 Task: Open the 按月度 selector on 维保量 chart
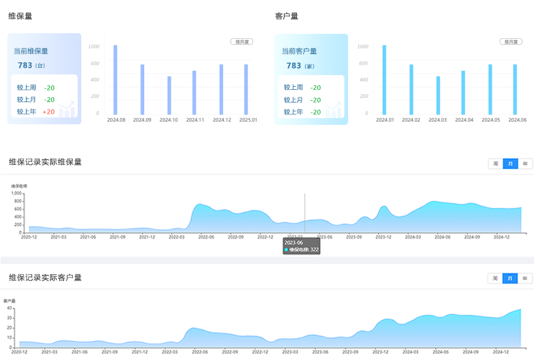click(242, 42)
